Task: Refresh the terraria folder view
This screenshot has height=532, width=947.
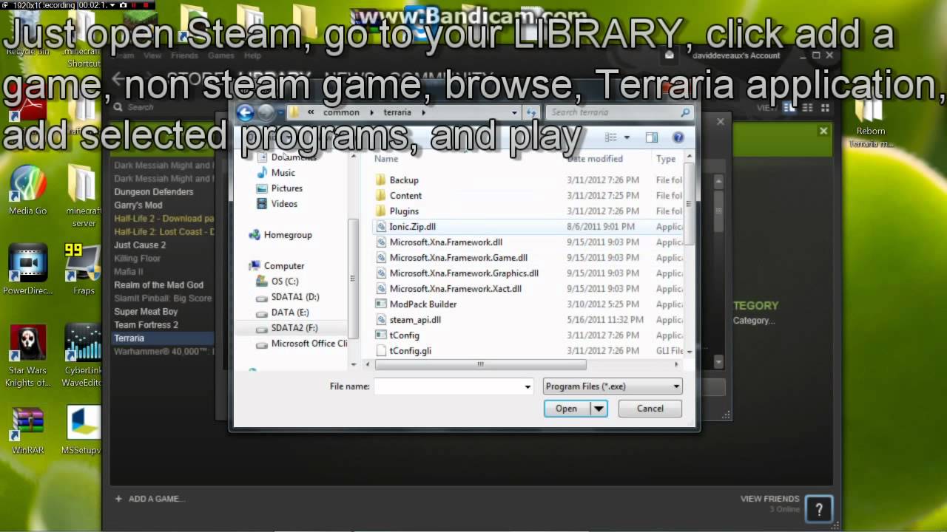Action: 530,112
